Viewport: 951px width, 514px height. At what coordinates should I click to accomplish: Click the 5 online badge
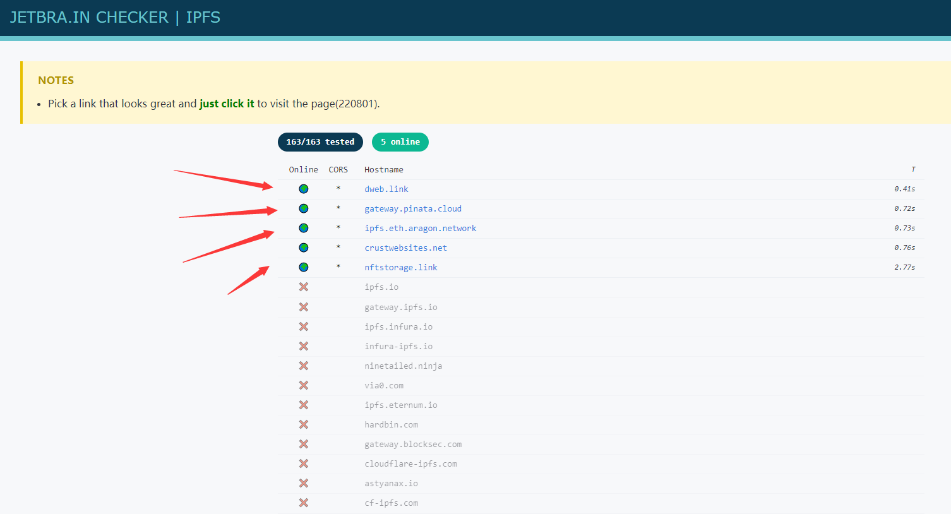point(400,142)
